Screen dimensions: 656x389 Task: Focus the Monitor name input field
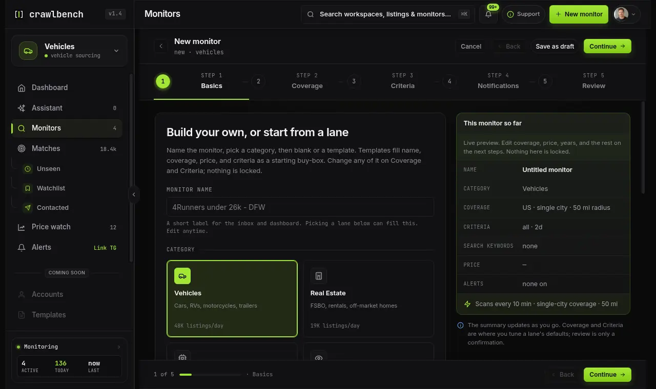300,207
